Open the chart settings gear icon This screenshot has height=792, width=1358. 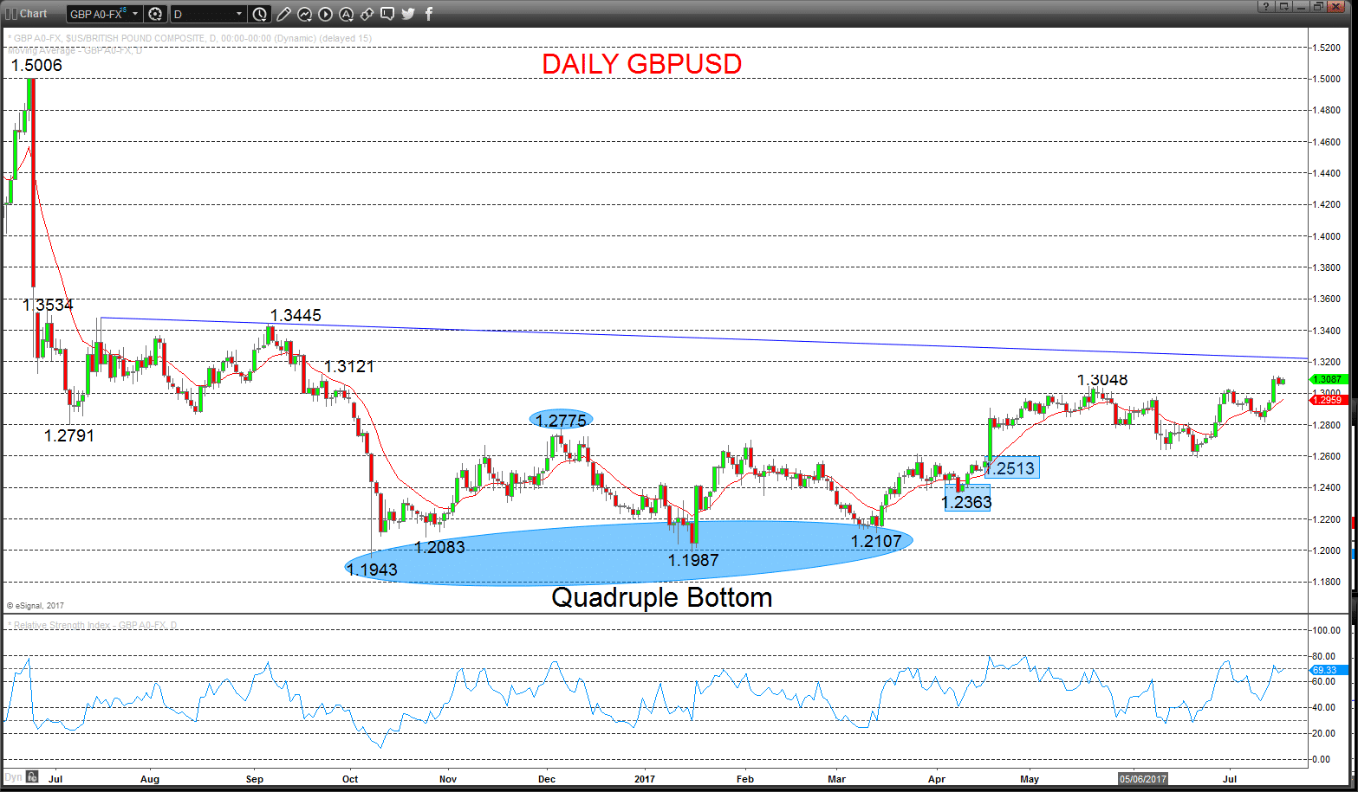(155, 14)
